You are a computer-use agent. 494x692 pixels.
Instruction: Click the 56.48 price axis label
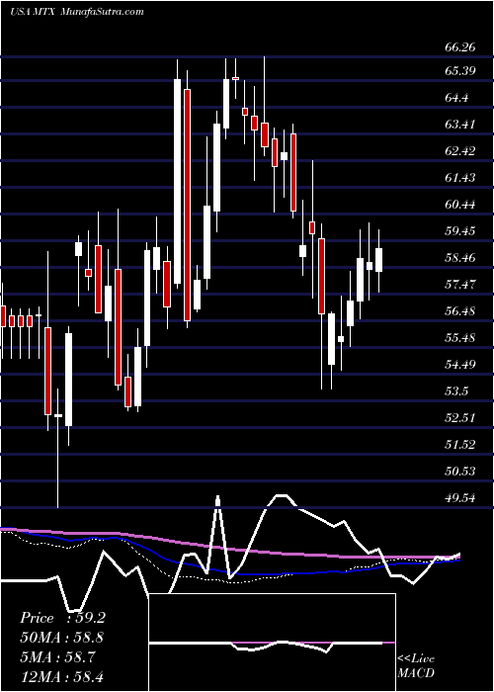[x=460, y=311]
